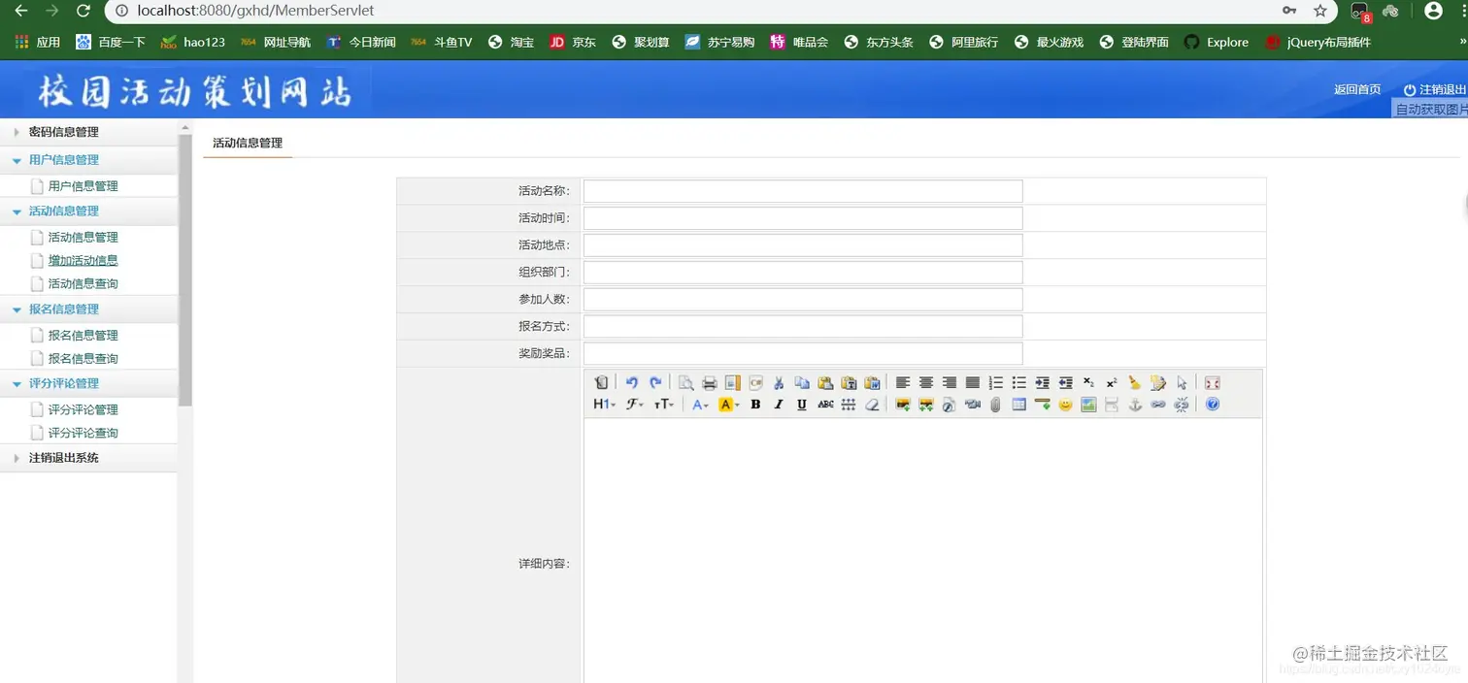Apply subscript formatting
Viewport: 1468px width, 683px height.
point(1089,382)
